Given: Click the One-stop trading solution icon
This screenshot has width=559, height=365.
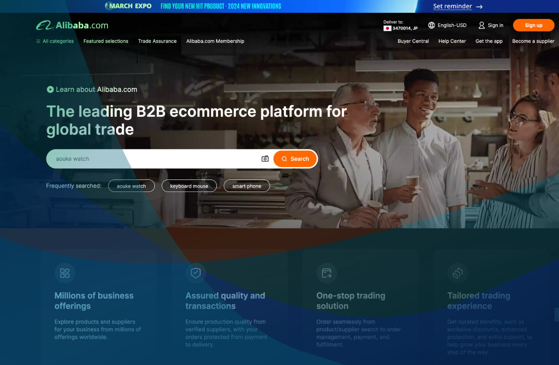Looking at the screenshot, I should coord(326,273).
